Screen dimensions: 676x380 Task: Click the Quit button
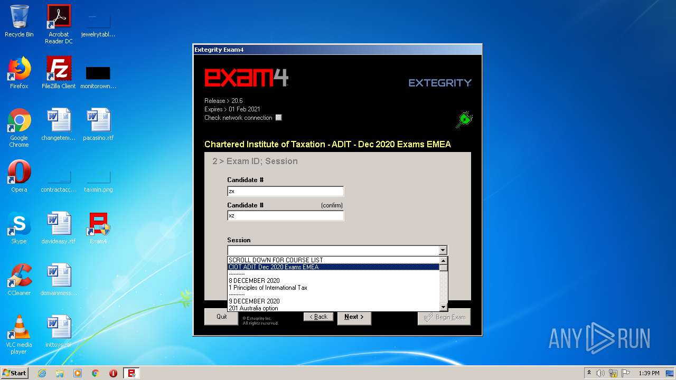pos(221,317)
